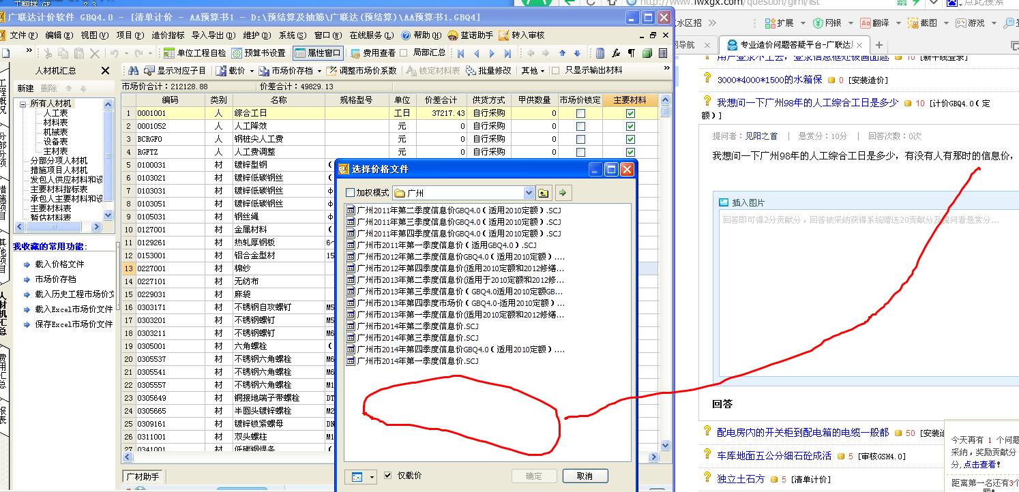
Task: Click last list-view icon on toolbar
Action: click(x=662, y=53)
